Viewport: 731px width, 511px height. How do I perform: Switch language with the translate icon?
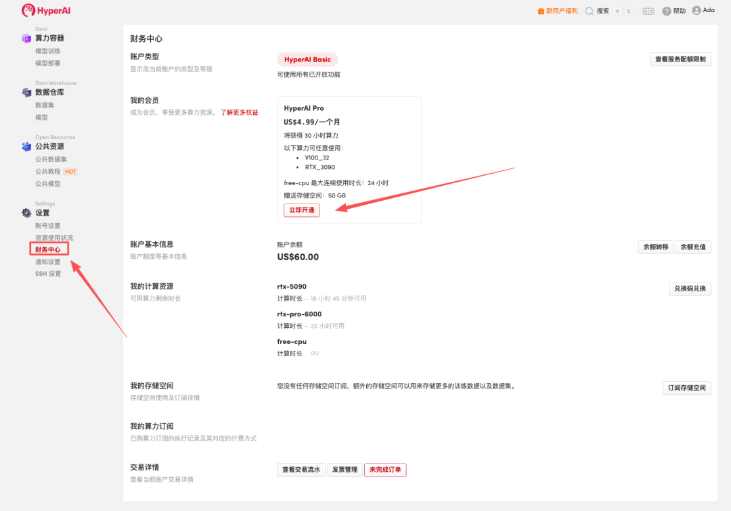[x=648, y=11]
